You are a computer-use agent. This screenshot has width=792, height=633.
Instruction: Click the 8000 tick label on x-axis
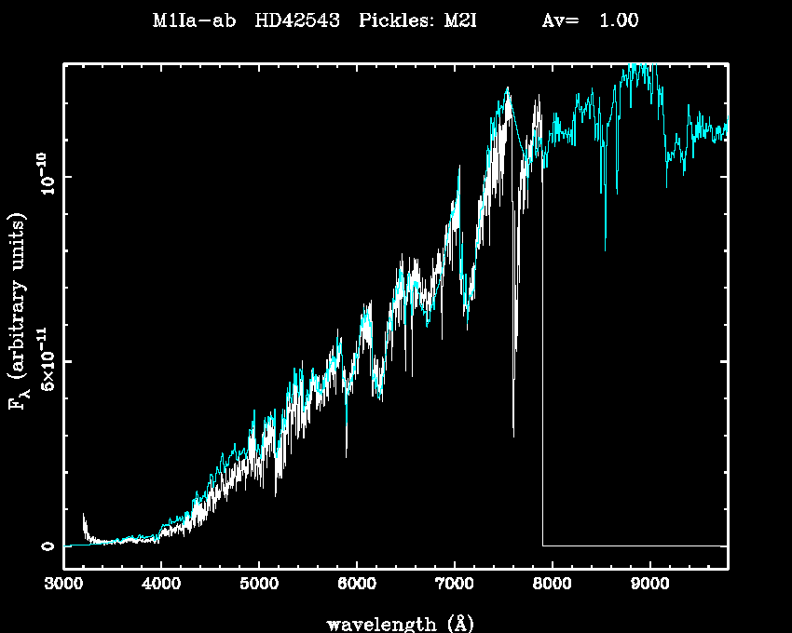tap(552, 585)
